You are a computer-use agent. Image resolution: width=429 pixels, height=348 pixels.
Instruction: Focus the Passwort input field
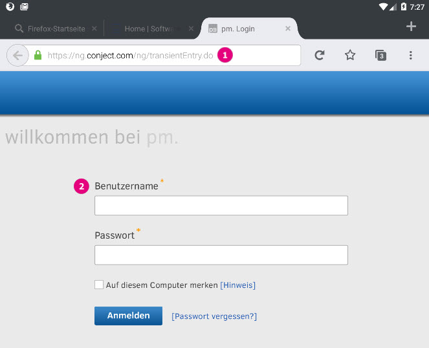click(x=221, y=255)
